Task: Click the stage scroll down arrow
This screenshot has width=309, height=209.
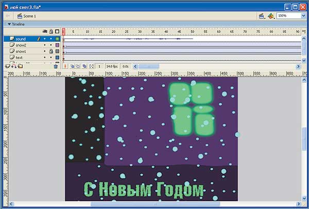Action: (304, 198)
